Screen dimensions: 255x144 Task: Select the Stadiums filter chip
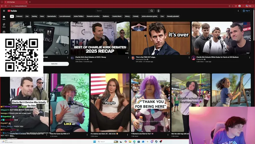[x=106, y=16]
